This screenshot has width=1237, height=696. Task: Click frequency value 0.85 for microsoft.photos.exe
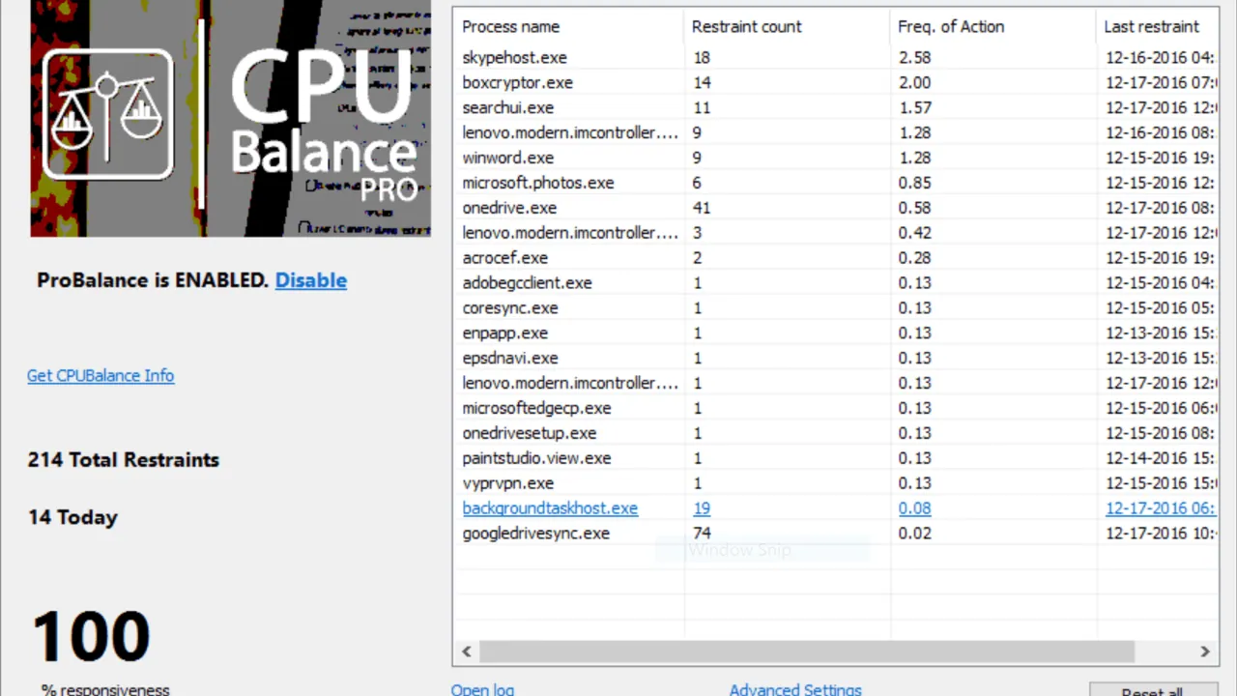(x=914, y=184)
